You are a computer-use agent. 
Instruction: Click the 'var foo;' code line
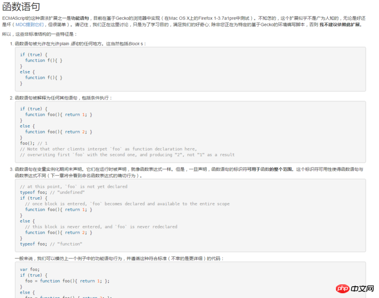[30, 269]
